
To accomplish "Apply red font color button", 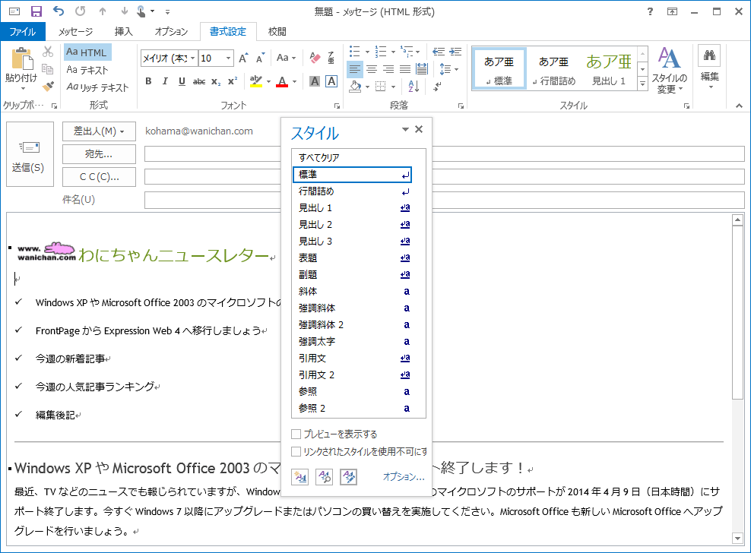I will 282,81.
